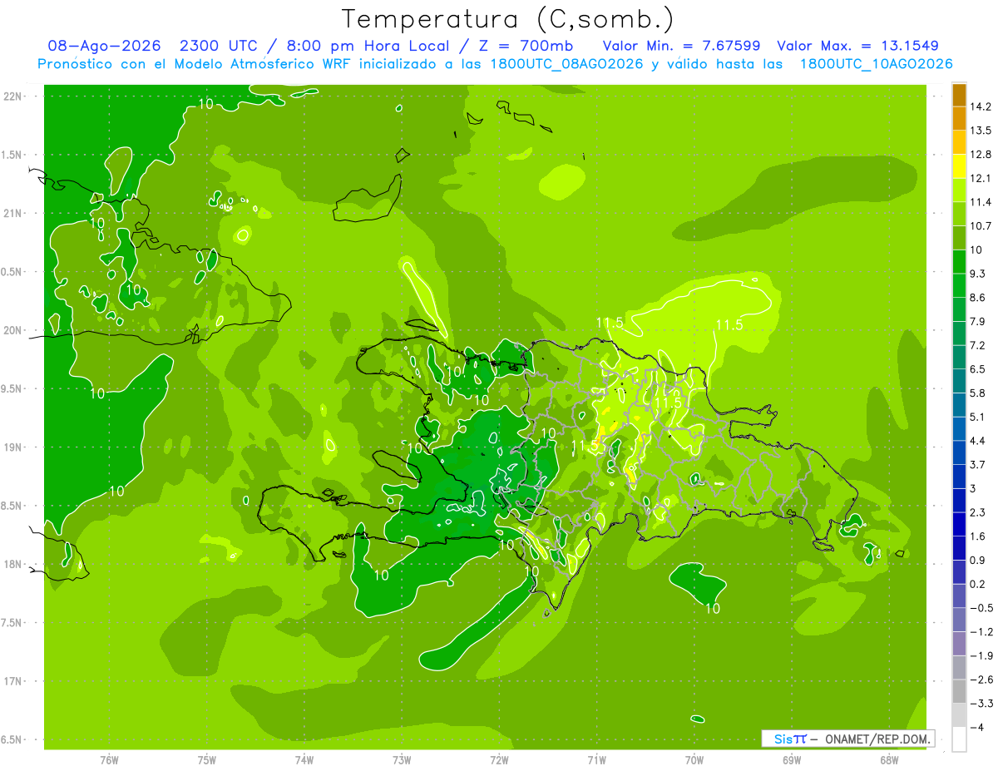Viewport: 998px width, 771px height.
Task: Click the "22N" latitude label
Action: pos(13,96)
